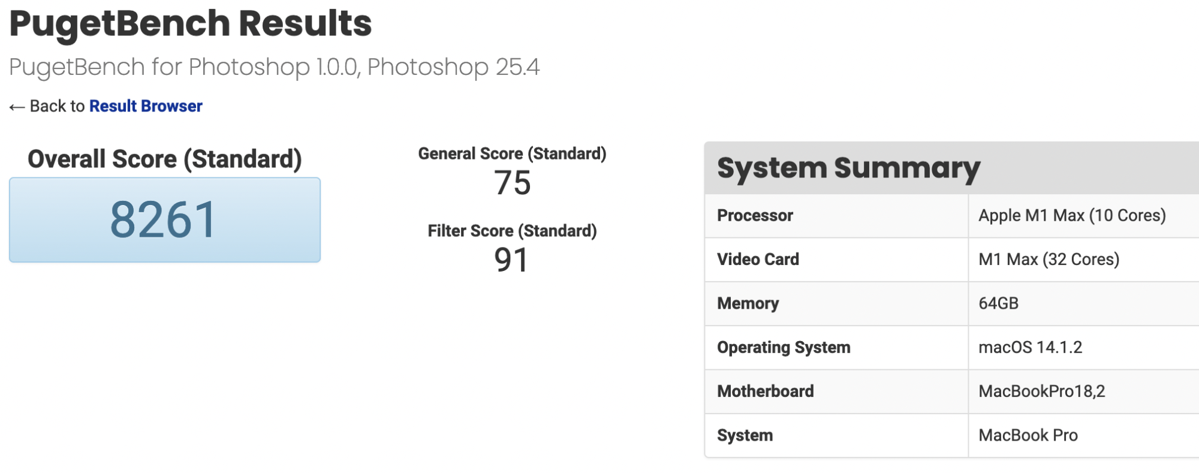This screenshot has width=1199, height=473.
Task: Click the PugetBench for Photoshop subtitle
Action: click(275, 67)
